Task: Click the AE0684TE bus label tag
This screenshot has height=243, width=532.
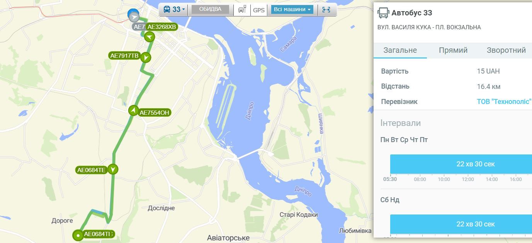Action: [x=92, y=170]
